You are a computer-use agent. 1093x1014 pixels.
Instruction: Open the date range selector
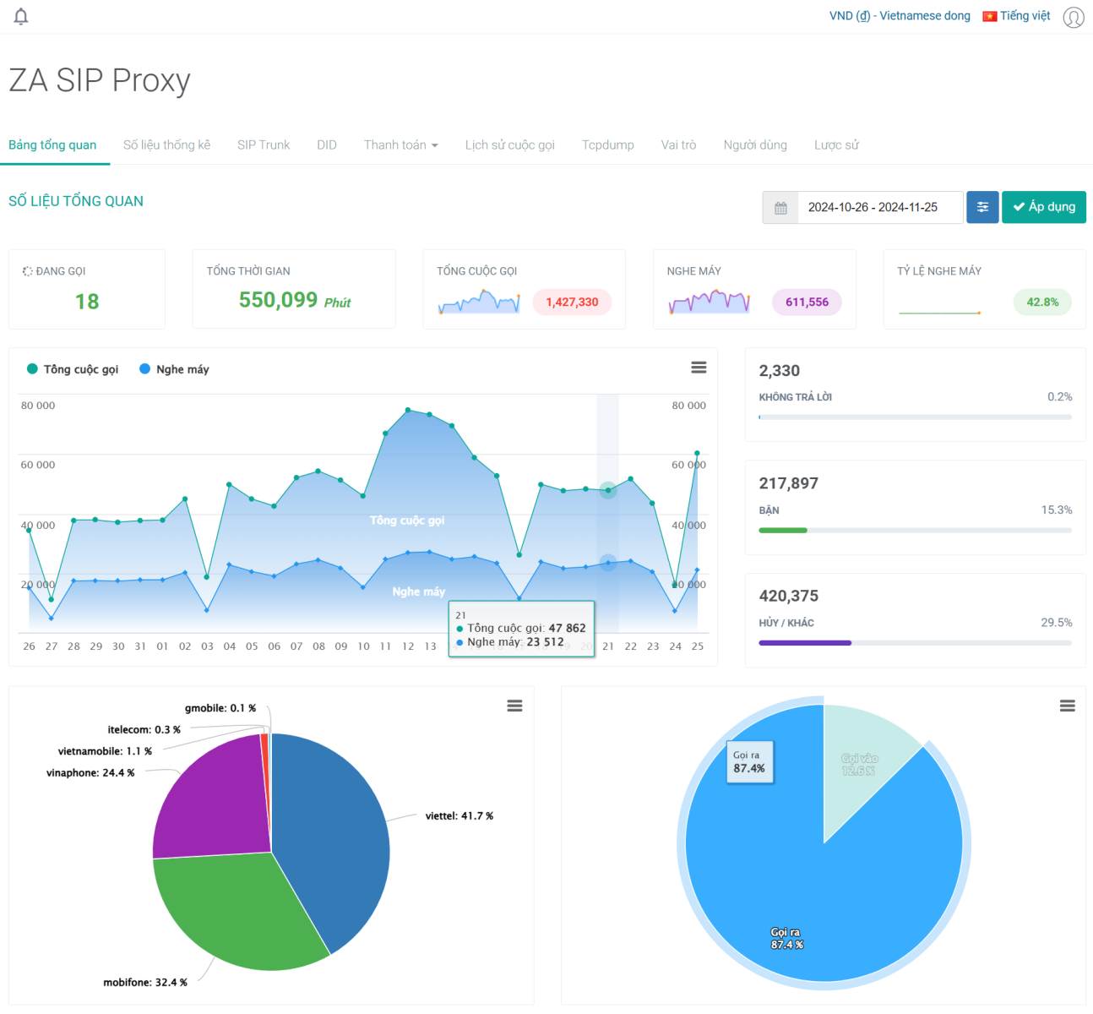pyautogui.click(x=880, y=207)
